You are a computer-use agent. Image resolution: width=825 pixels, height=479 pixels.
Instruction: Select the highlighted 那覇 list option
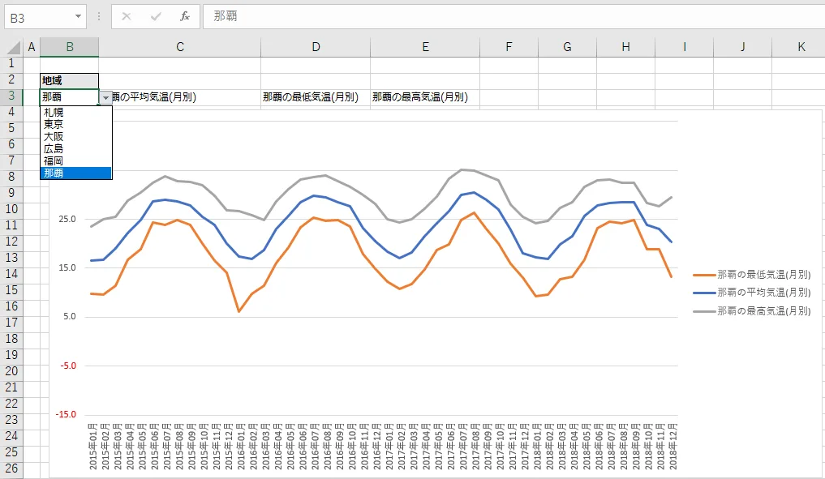[x=54, y=173]
